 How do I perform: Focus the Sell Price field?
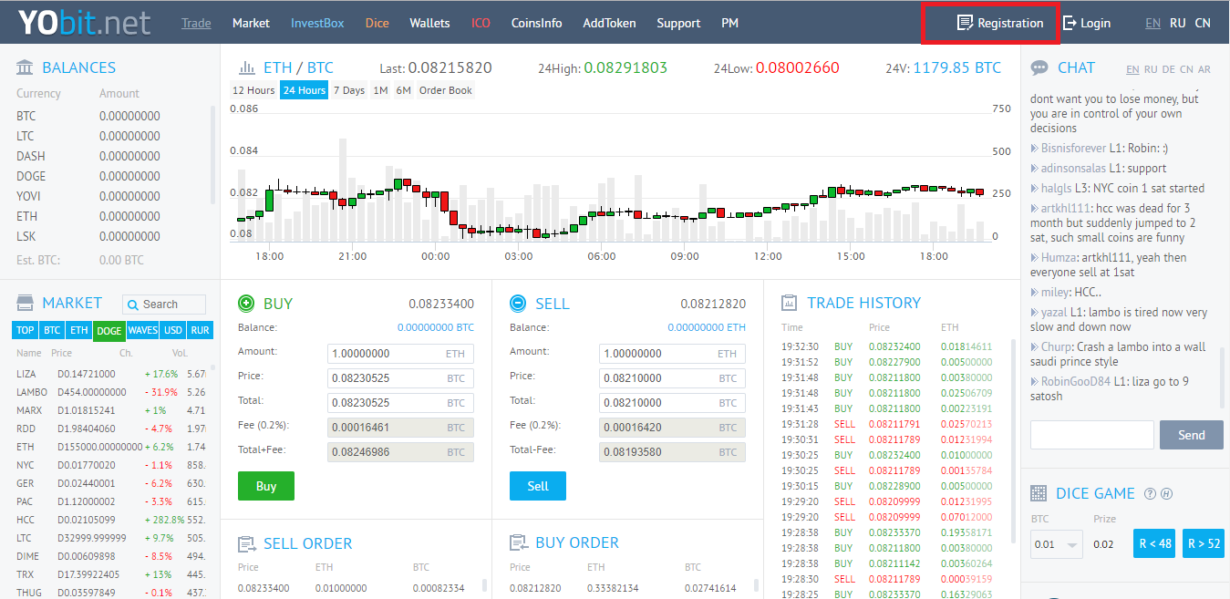[x=672, y=378]
